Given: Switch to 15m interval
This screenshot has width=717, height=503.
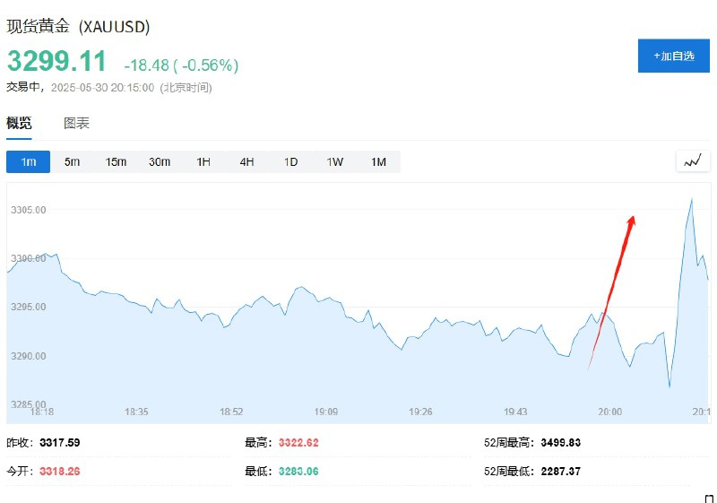Looking at the screenshot, I should 116,162.
